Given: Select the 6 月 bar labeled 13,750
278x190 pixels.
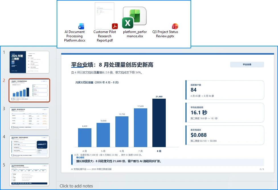Looking at the screenshot, I should coord(122,132).
